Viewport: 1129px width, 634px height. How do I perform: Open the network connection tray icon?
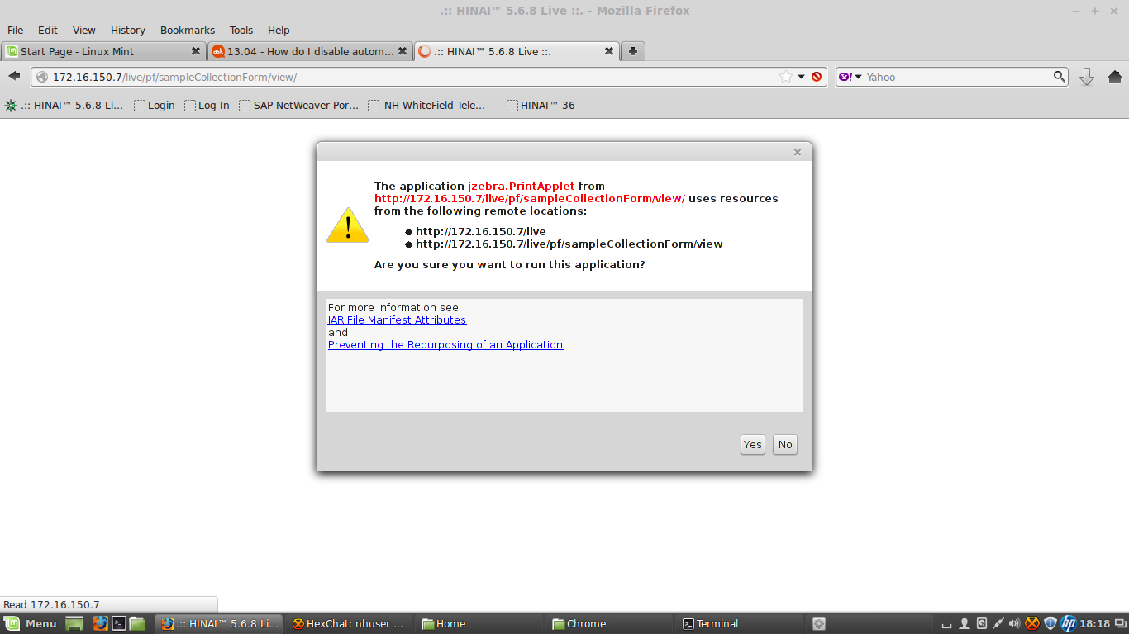point(998,623)
